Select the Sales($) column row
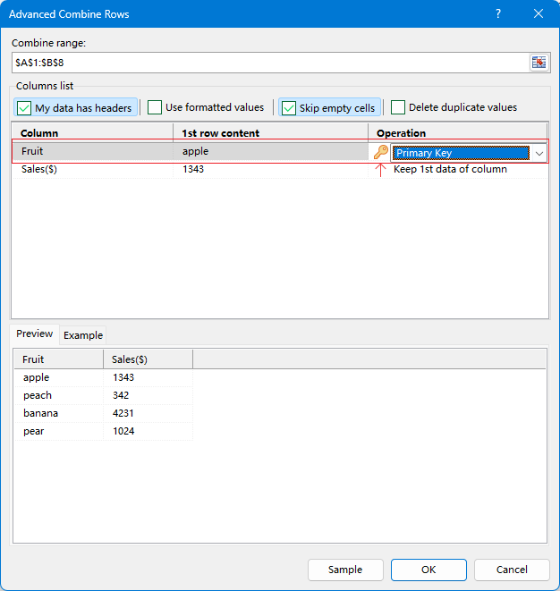 click(x=281, y=169)
